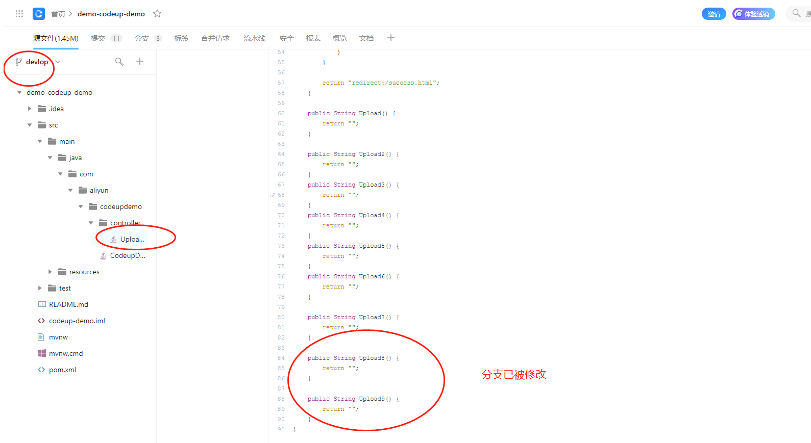Expand the resources folder arrow
Image resolution: width=811 pixels, height=443 pixels.
pyautogui.click(x=50, y=272)
